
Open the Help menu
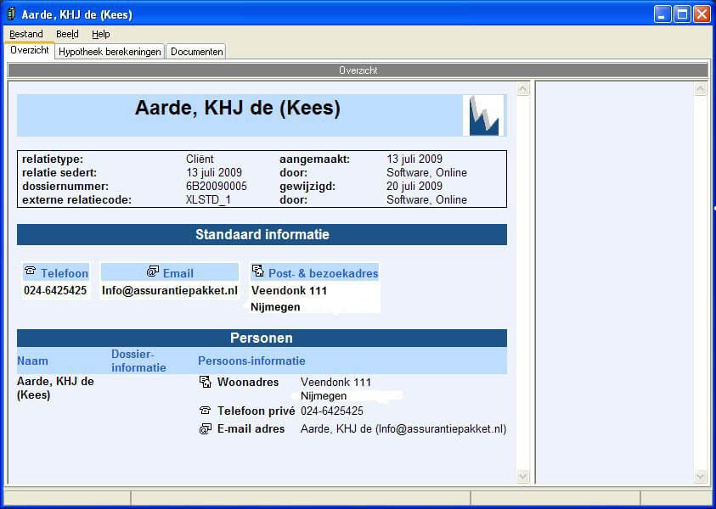[x=101, y=34]
